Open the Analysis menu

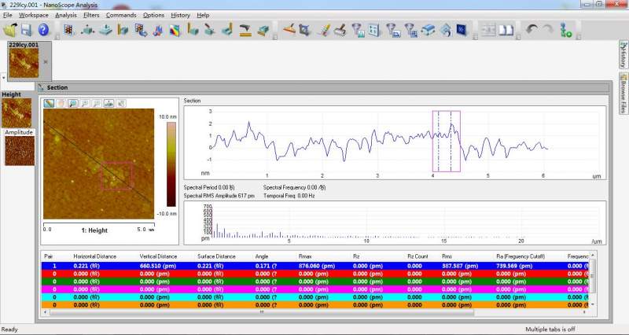pos(66,15)
